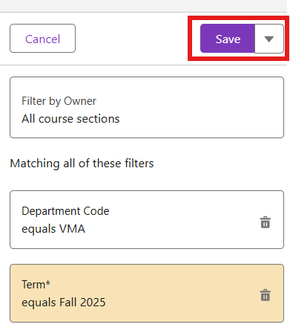This screenshot has width=290, height=333.
Task: Click blank space between Cancel and Save
Action: [x=131, y=39]
